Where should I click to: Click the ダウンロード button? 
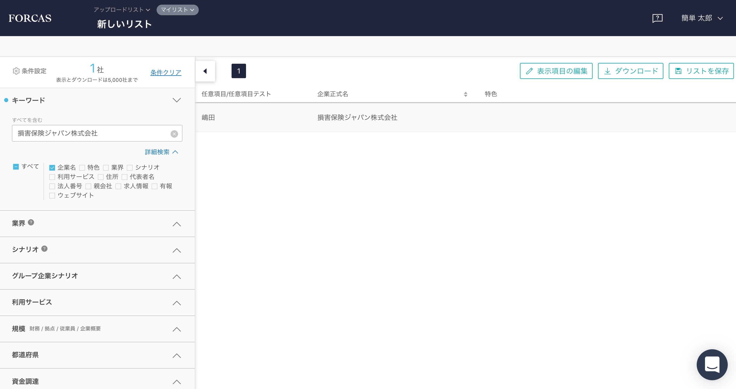coord(630,71)
